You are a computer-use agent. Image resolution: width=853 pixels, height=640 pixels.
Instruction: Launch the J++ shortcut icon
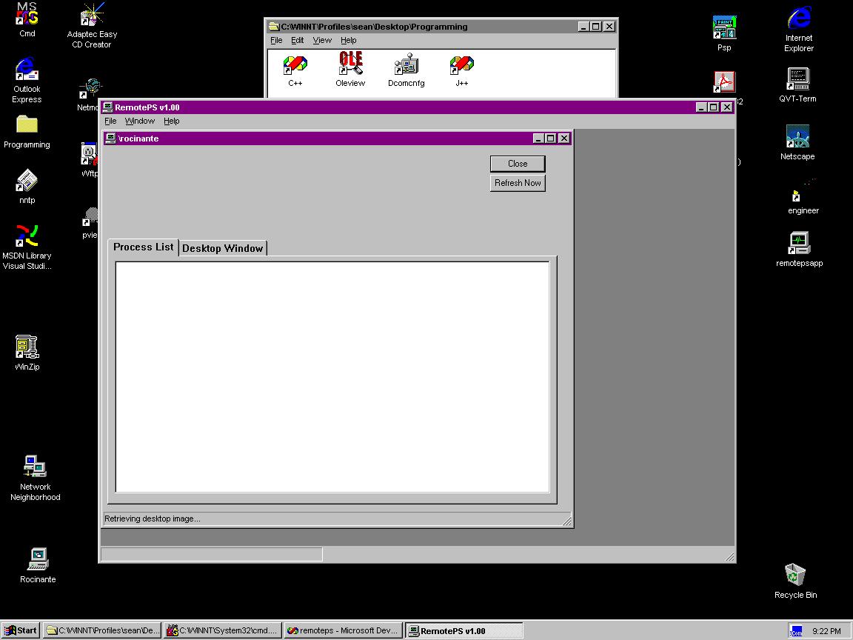(461, 64)
